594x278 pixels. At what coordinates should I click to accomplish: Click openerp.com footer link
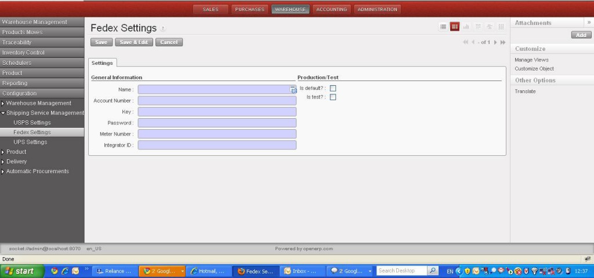click(x=318, y=249)
